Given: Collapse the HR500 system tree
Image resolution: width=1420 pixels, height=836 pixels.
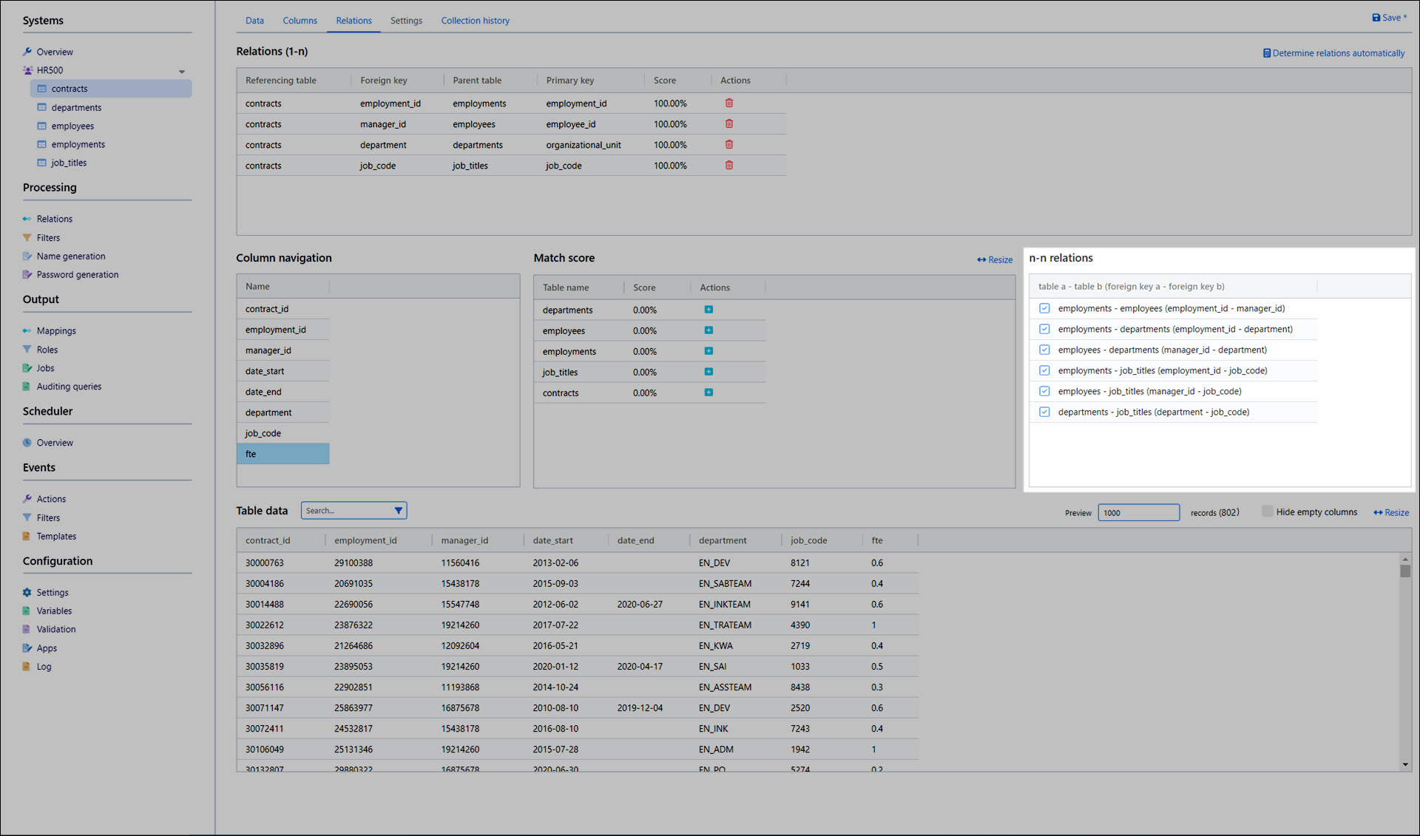Looking at the screenshot, I should [x=181, y=71].
